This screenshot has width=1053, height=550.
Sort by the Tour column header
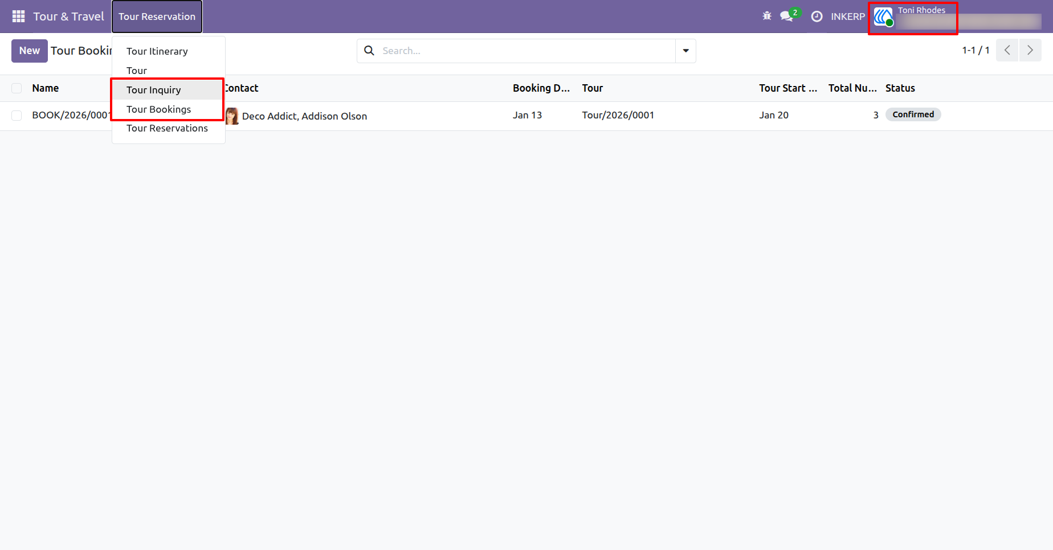pyautogui.click(x=593, y=88)
